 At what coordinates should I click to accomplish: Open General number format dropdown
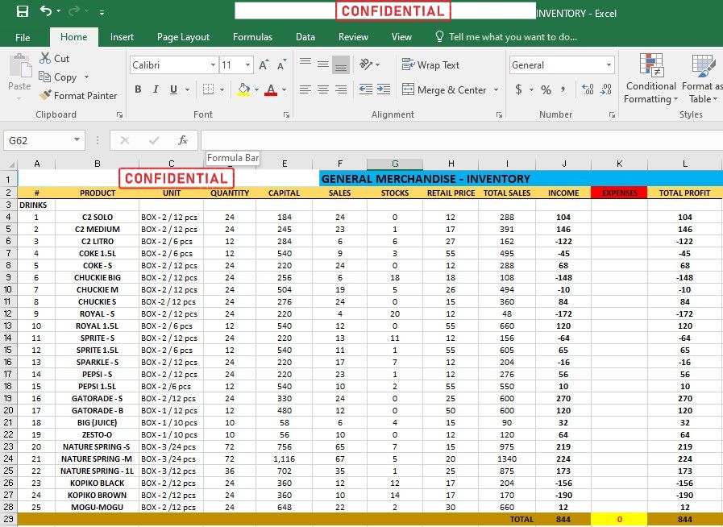click(x=609, y=65)
